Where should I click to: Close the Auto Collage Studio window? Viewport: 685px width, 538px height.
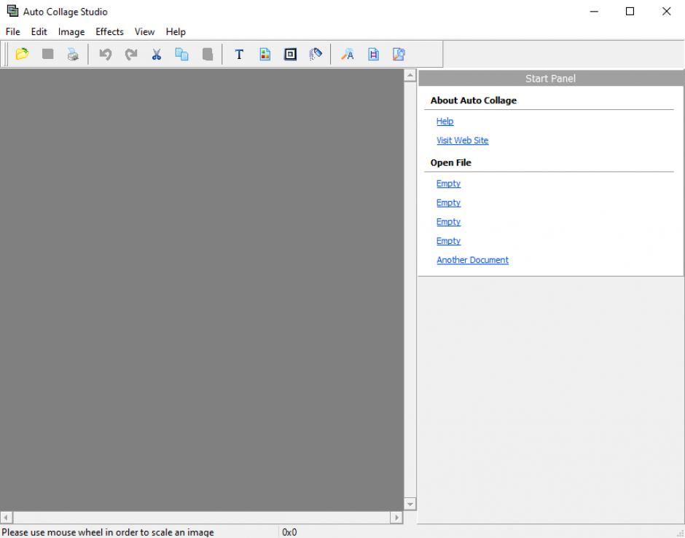pyautogui.click(x=666, y=12)
